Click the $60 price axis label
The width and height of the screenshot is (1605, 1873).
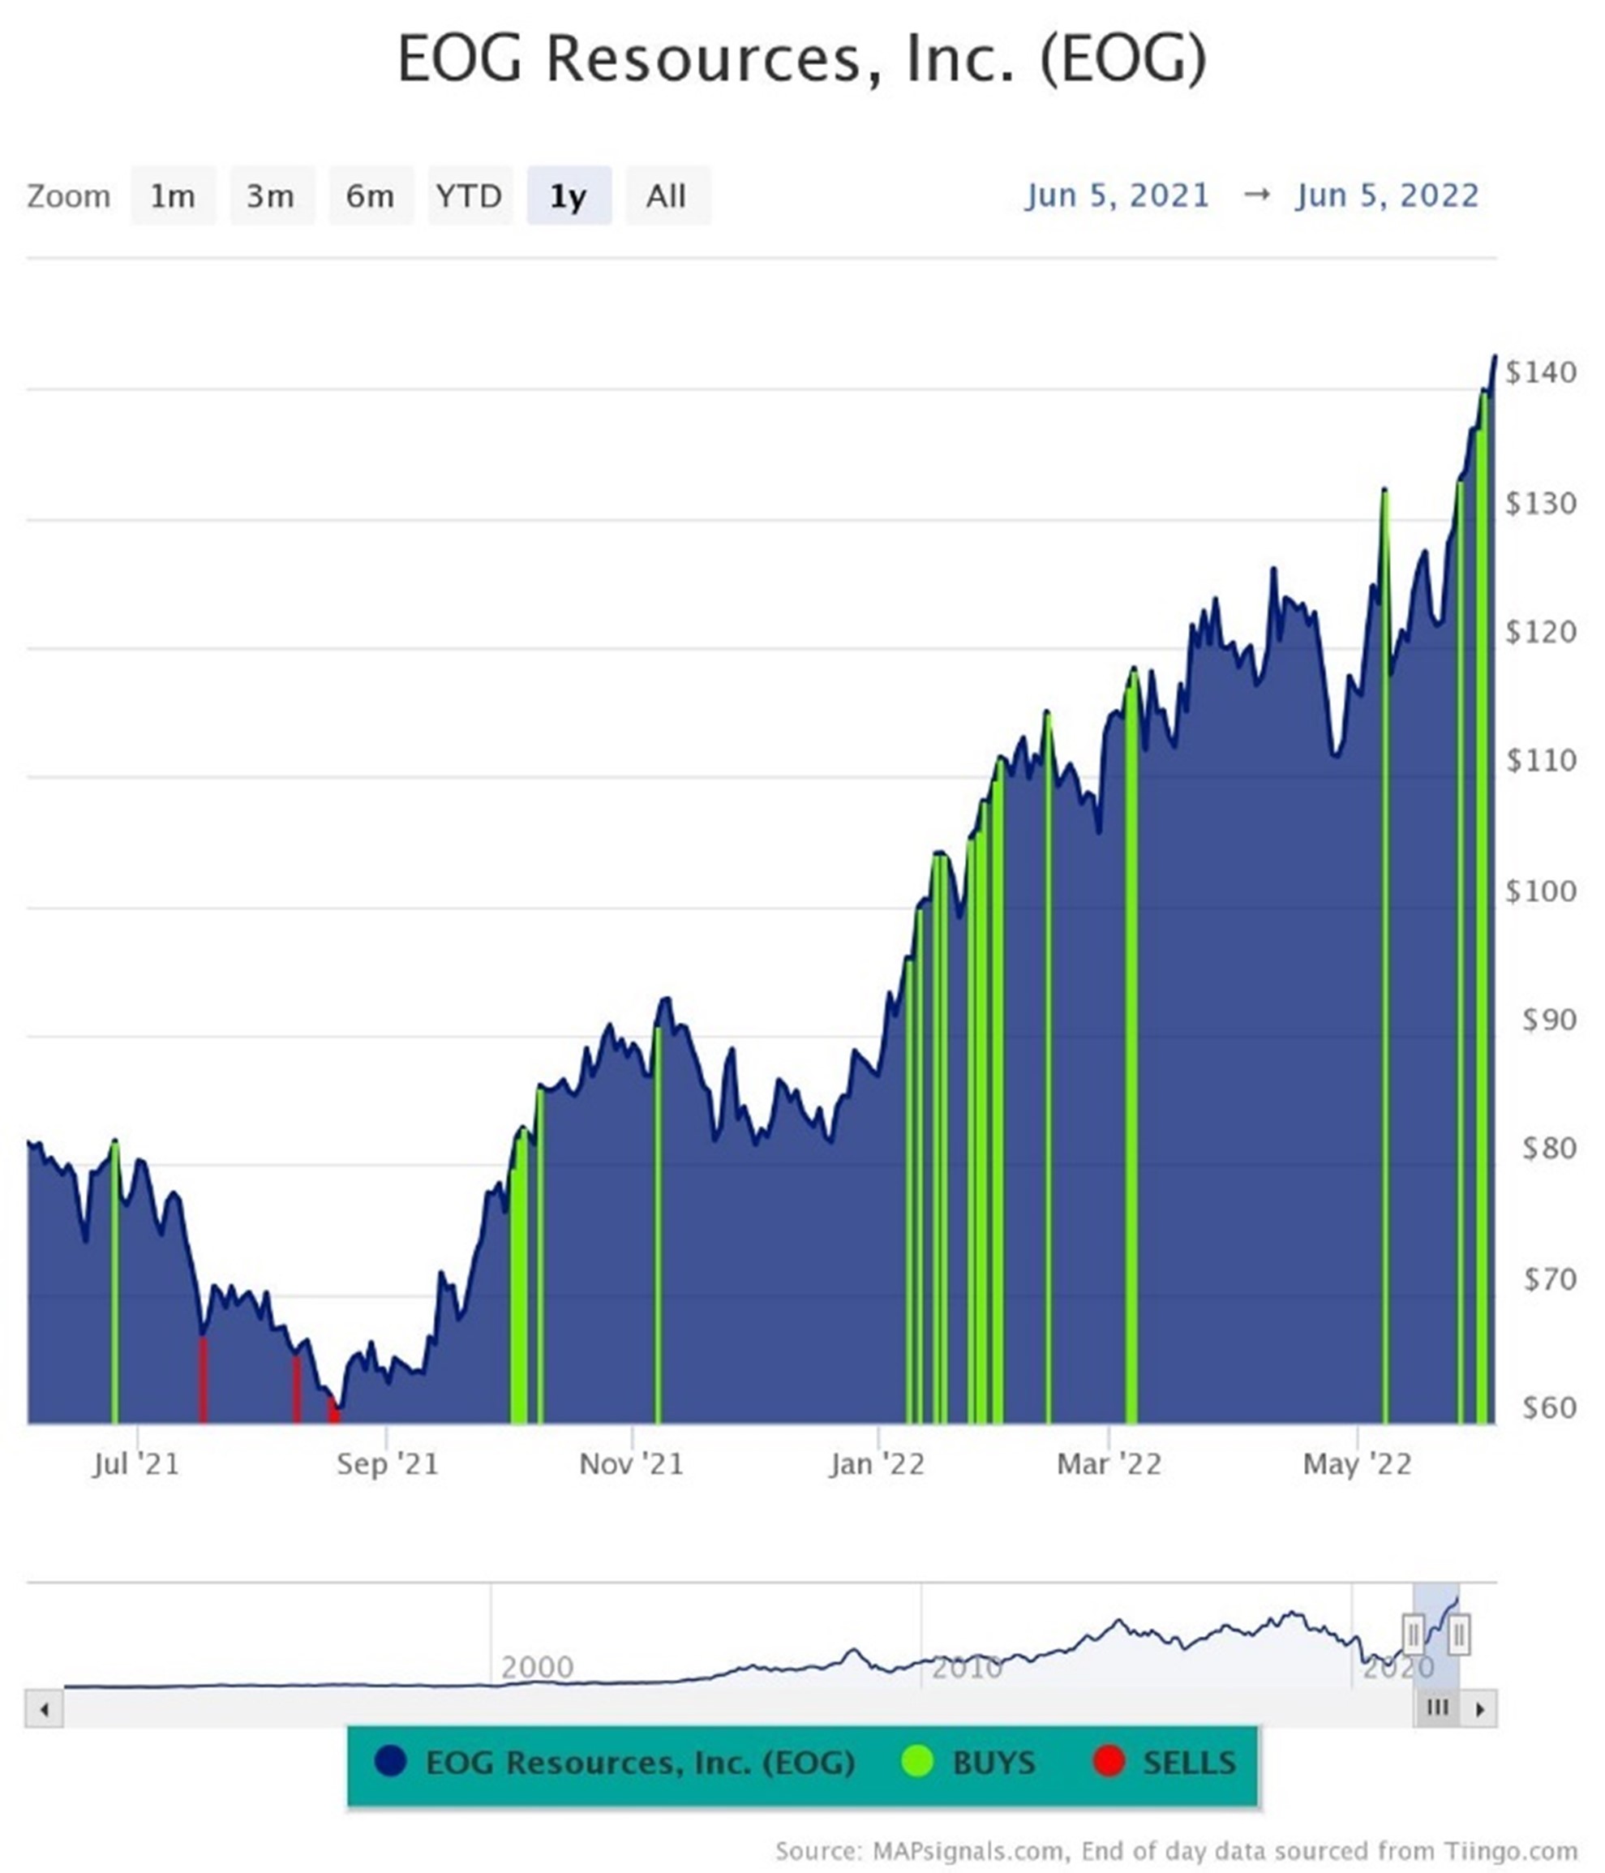coord(1550,1408)
